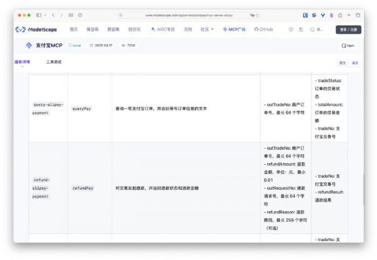This screenshot has width=377, height=260.
Task: Select the 服务详情 tab
Action: point(22,62)
